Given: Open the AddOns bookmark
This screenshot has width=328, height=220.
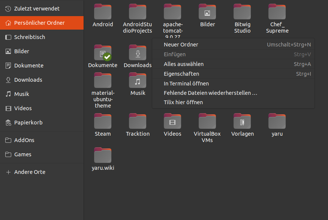Looking at the screenshot, I should [42, 140].
